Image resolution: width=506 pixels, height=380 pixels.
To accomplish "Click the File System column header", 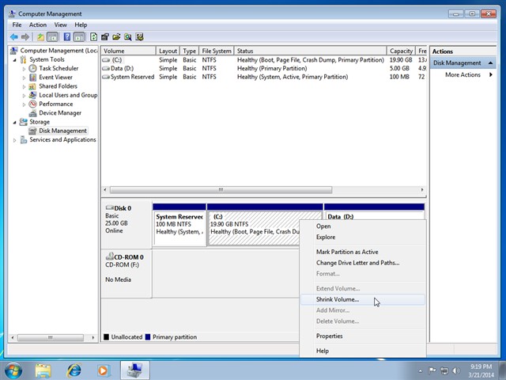I will point(217,51).
